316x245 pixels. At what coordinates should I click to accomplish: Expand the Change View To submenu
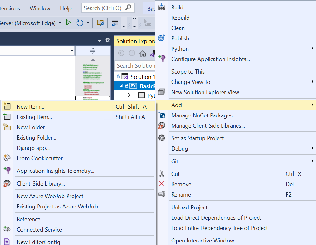coord(191,82)
